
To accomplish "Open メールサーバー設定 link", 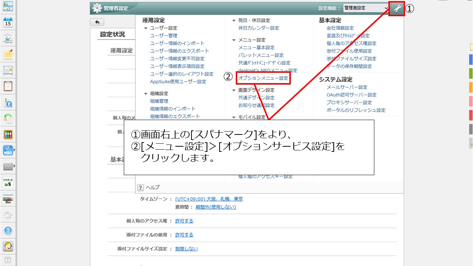I will pyautogui.click(x=347, y=87).
